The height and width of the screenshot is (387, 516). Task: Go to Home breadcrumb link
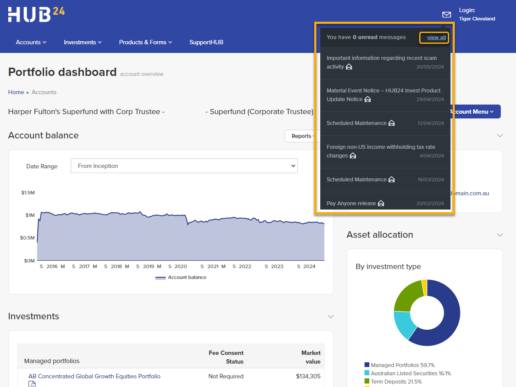pos(16,92)
